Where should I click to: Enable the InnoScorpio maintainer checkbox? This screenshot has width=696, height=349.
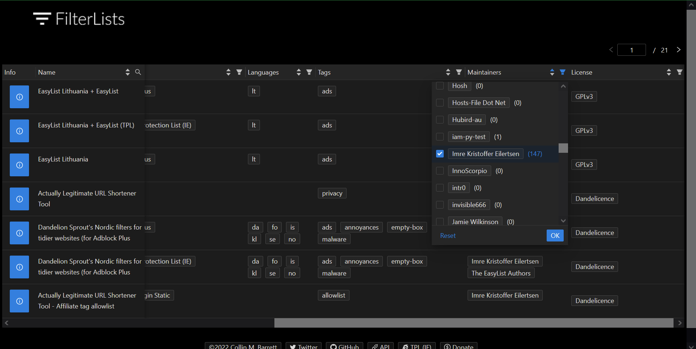[x=440, y=171]
